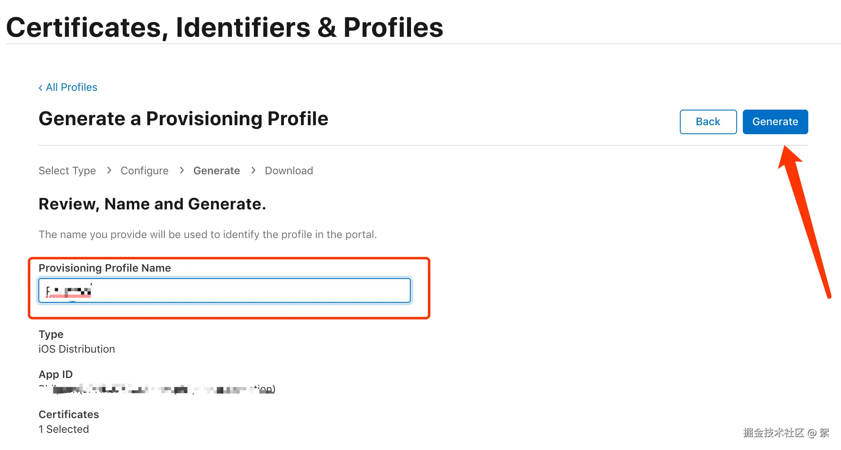The width and height of the screenshot is (841, 450).
Task: Click chevron between Configure and Generate steps
Action: pos(182,170)
